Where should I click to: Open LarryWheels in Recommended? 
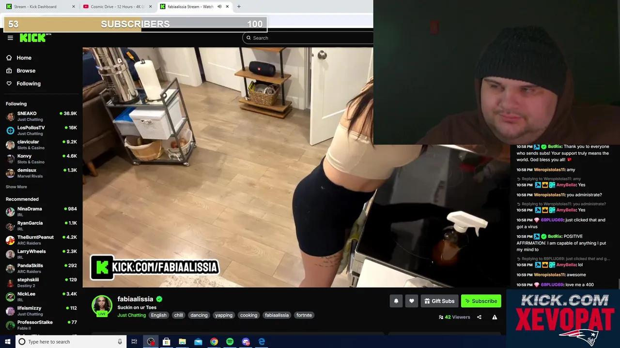click(41, 254)
